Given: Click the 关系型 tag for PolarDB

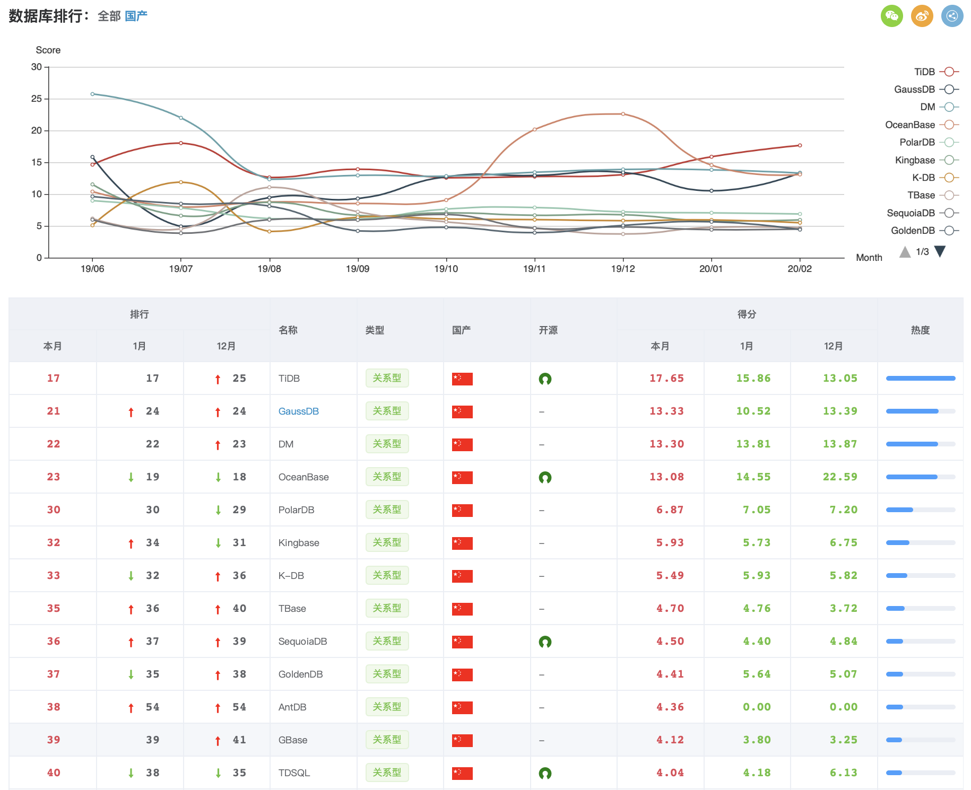Looking at the screenshot, I should [387, 510].
